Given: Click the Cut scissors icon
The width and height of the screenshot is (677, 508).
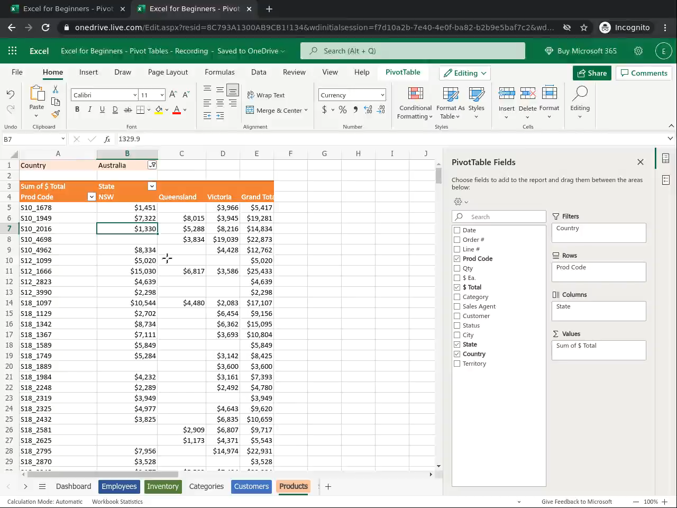Looking at the screenshot, I should coord(56,89).
